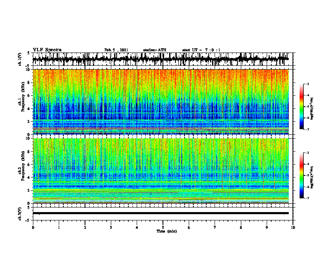The height and width of the screenshot is (255, 330).
Task: Click the lower color scale's log(PSD) label
Action: [312, 177]
